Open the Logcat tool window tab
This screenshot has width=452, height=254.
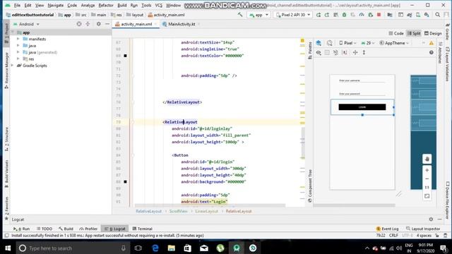(x=115, y=229)
